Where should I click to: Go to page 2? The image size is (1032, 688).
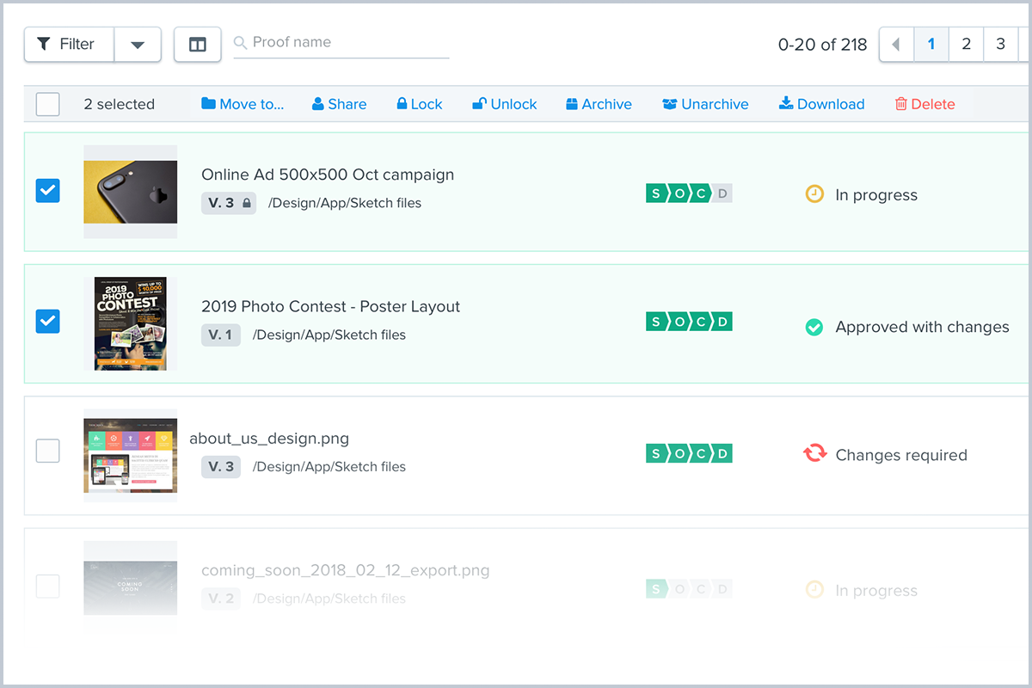(x=966, y=45)
